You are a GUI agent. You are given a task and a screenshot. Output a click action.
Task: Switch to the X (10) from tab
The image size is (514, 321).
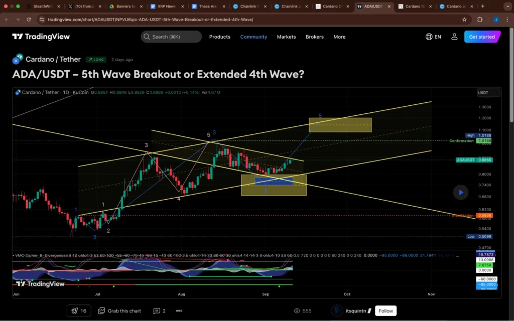[84, 6]
